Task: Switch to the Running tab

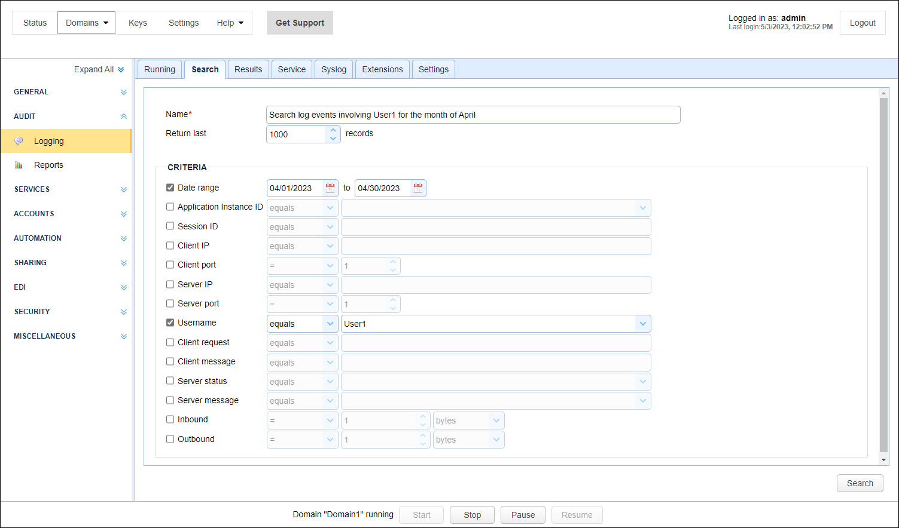Action: (160, 69)
